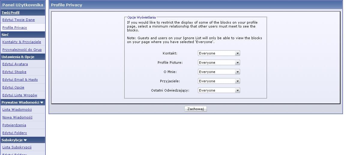Select Profile Privacy in sidebar
The width and height of the screenshot is (348, 155).
[x=15, y=28]
